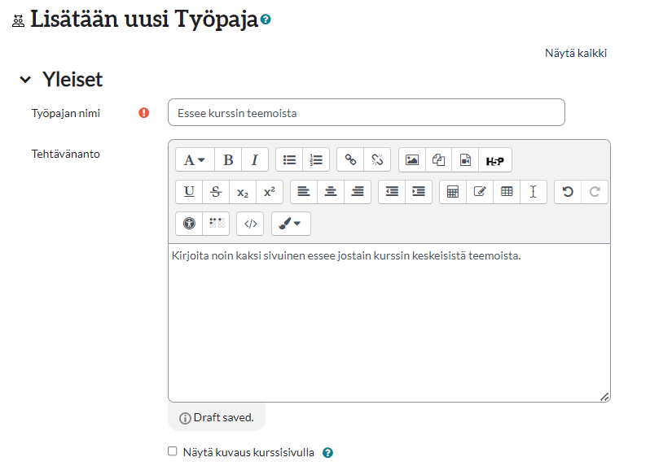Viewport: 650px width, 466px height.
Task: Insert H5P content
Action: (494, 160)
